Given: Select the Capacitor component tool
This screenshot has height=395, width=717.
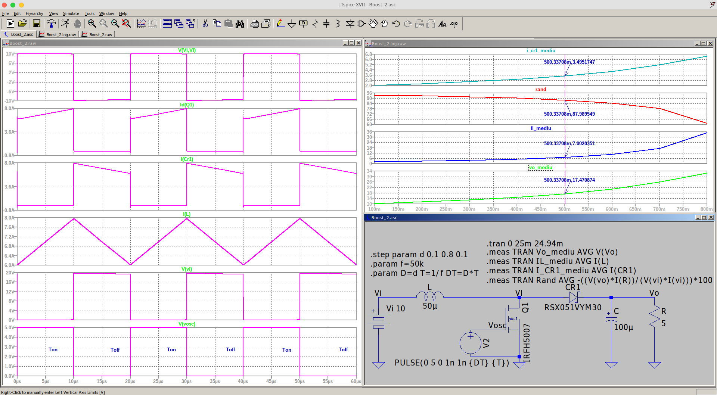Looking at the screenshot, I should click(326, 24).
